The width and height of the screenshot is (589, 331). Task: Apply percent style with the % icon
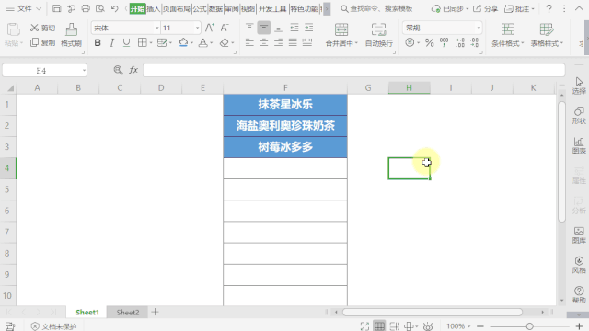[430, 43]
